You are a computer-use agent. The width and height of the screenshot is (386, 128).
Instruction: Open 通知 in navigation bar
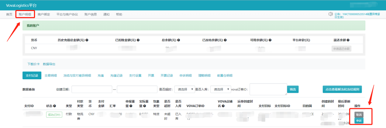tap(107, 15)
